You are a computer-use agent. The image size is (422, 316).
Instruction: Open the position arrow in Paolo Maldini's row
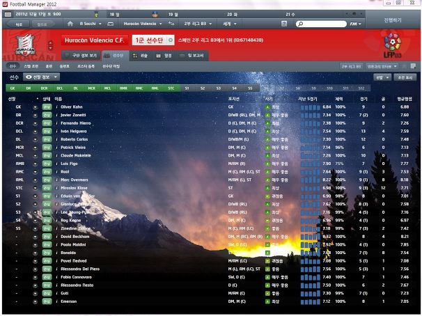35,245
